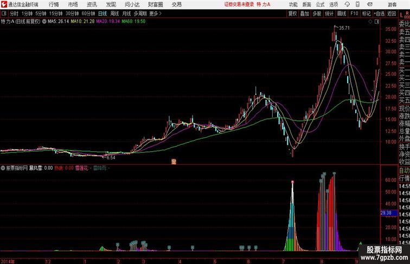This screenshot has width=410, height=264.
Task: Switch to 周线 weekly period tab
Action: point(114,14)
